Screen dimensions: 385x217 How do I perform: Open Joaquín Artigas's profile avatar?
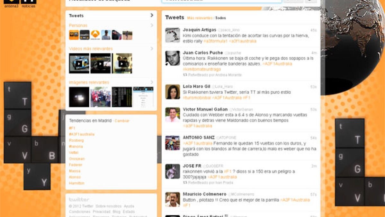click(x=173, y=35)
